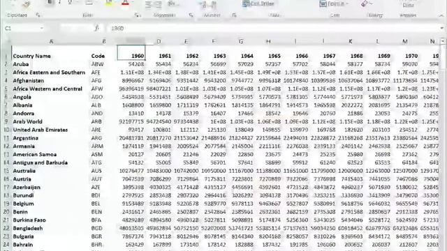
Task: Select column M header
Action: 405,42
